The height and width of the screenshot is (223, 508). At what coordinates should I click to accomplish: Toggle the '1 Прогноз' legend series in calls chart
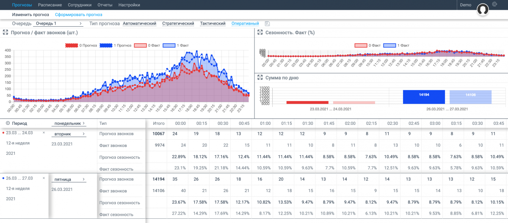pyautogui.click(x=116, y=45)
